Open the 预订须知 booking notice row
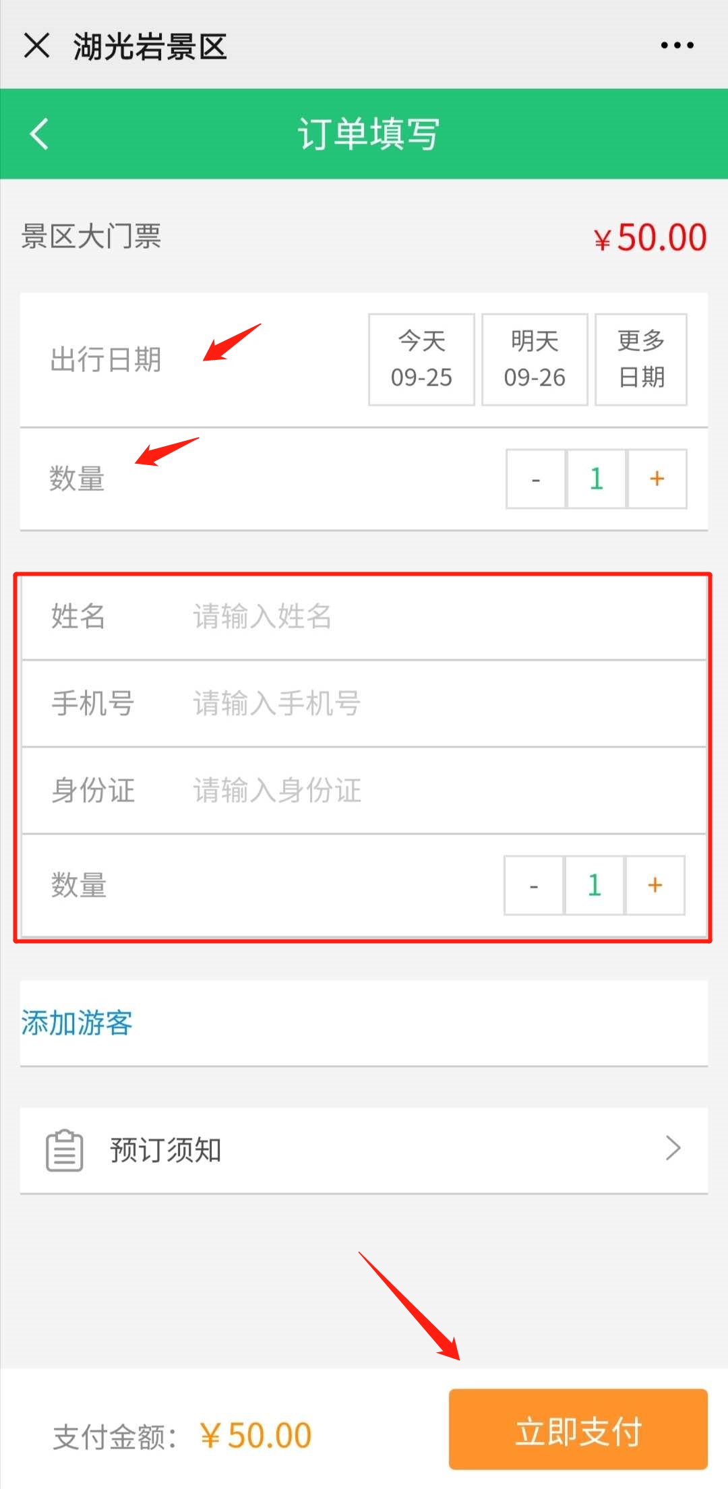Viewport: 728px width, 1489px height. tap(364, 1150)
